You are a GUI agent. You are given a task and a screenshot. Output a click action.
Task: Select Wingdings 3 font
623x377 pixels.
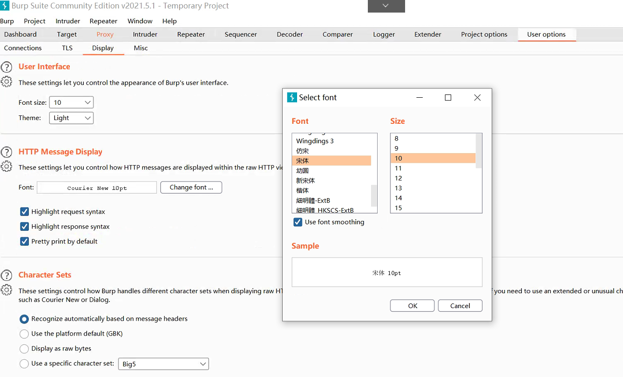coord(332,141)
